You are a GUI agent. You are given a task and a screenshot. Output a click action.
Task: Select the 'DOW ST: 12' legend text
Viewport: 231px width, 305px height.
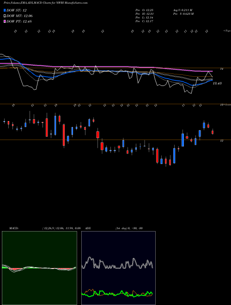pyautogui.click(x=17, y=11)
